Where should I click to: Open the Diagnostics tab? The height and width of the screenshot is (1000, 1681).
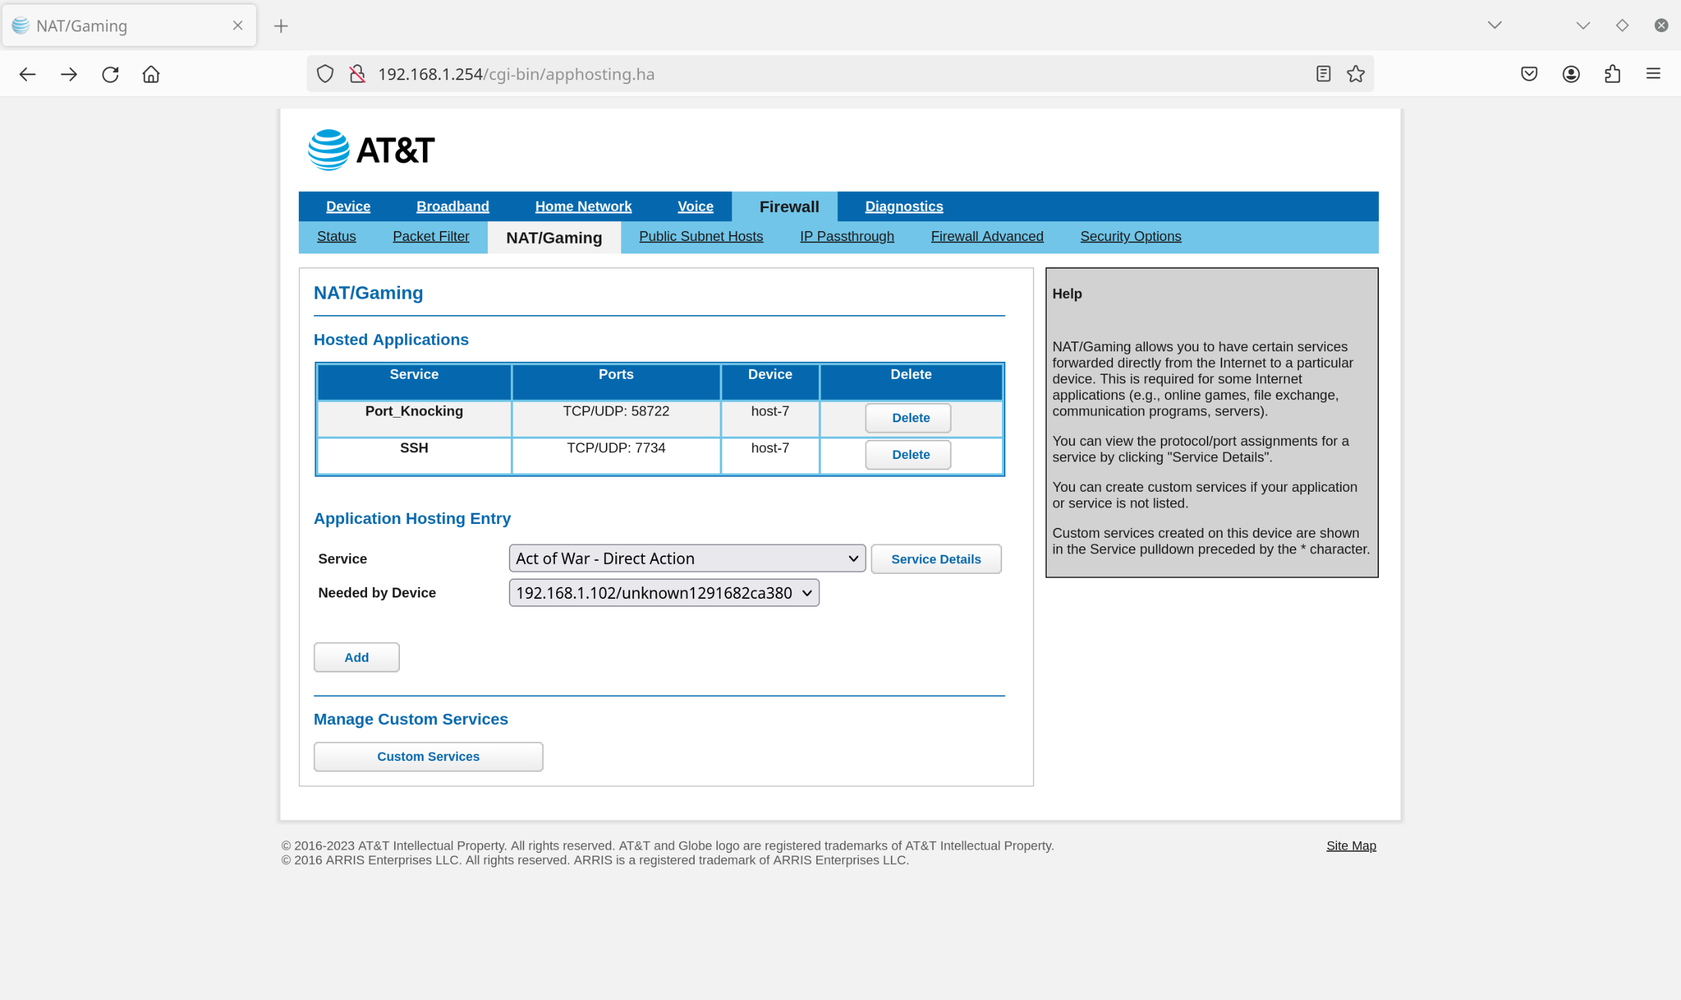904,206
